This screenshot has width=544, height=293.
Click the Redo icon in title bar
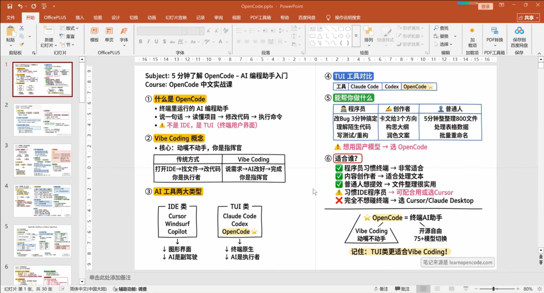click(34, 6)
